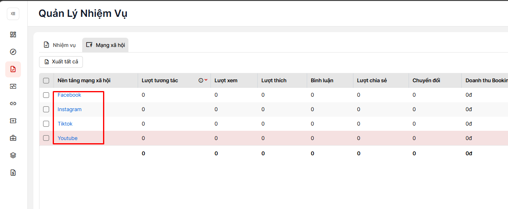508x209 pixels.
Task: Switch to the Nhiệm vụ tab
Action: [x=60, y=45]
